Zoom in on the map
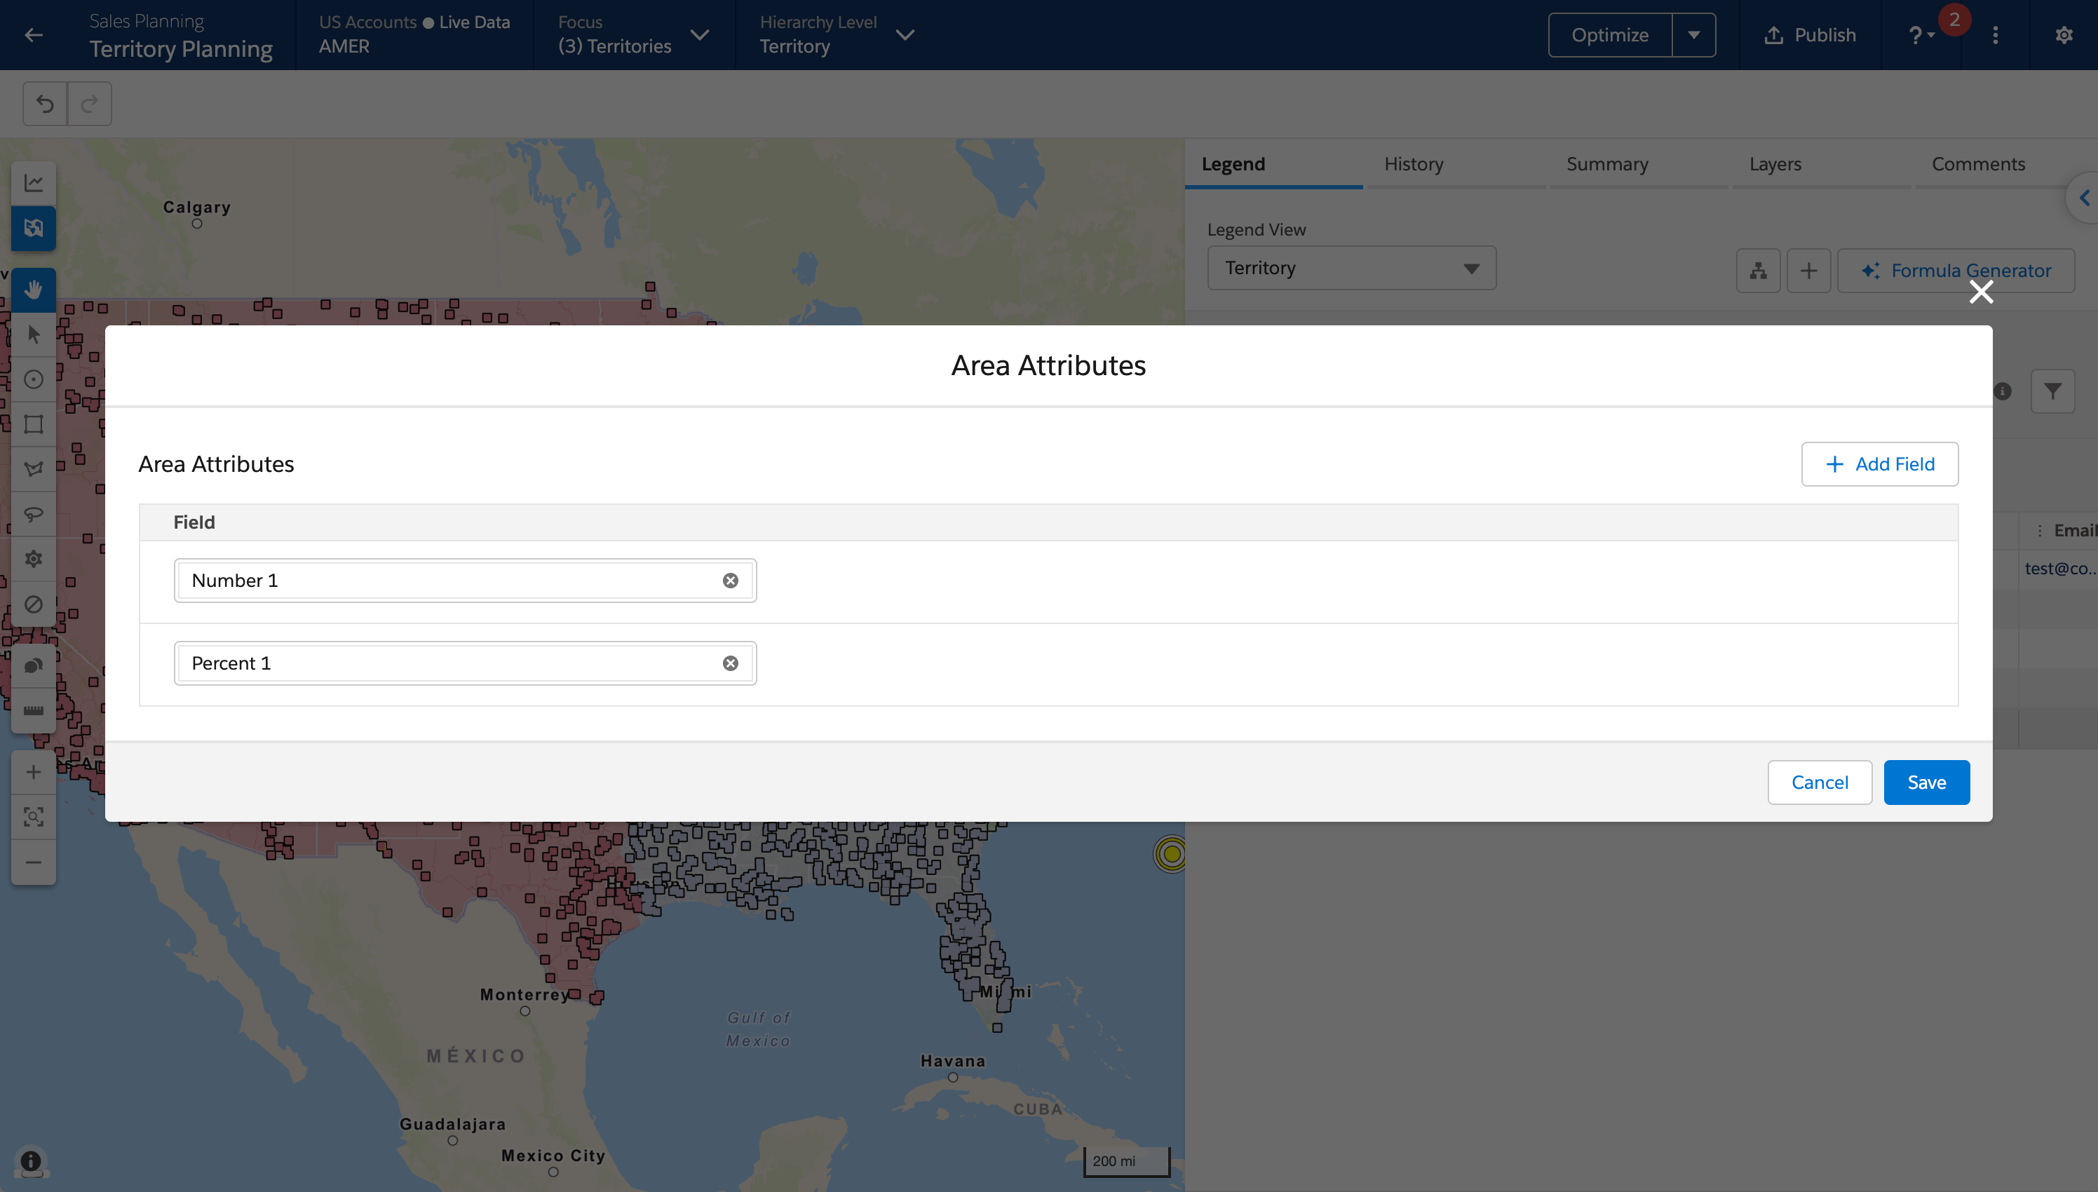 coord(34,772)
